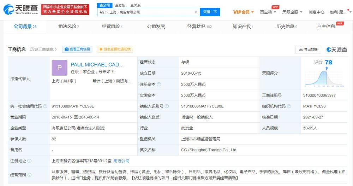Click the operating status value 存续
This screenshot has width=353, height=186.
(x=185, y=62)
